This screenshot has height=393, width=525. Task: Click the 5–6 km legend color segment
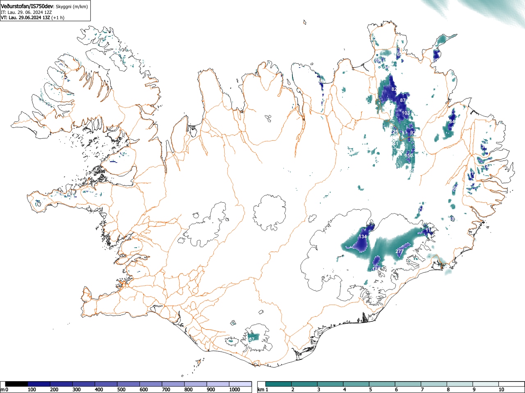(383, 384)
